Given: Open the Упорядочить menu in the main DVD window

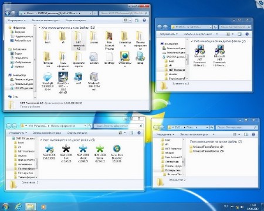Looking at the screenshot, I should [x=16, y=20].
